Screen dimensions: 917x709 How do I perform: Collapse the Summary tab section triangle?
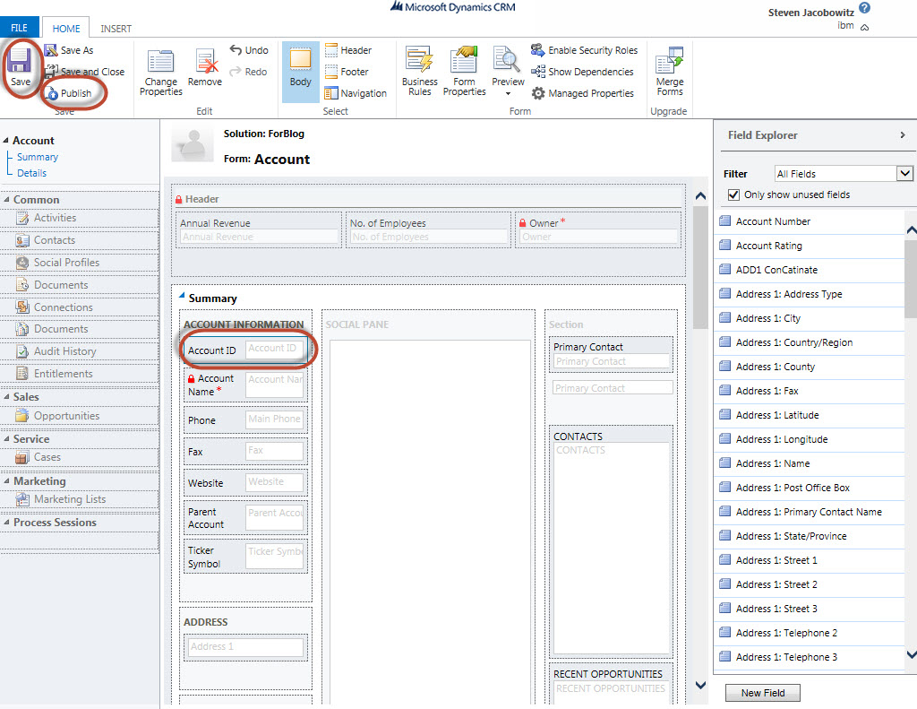182,297
